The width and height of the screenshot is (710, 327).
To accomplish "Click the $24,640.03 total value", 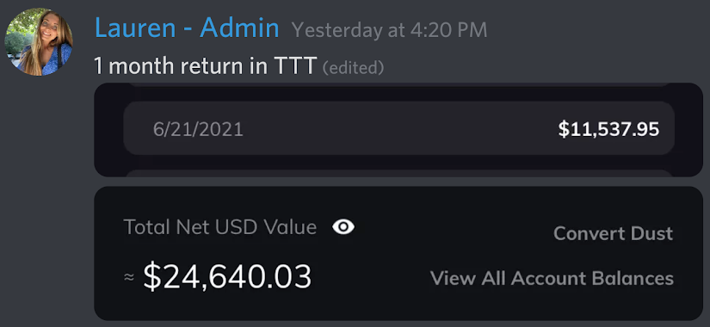I will pyautogui.click(x=227, y=277).
